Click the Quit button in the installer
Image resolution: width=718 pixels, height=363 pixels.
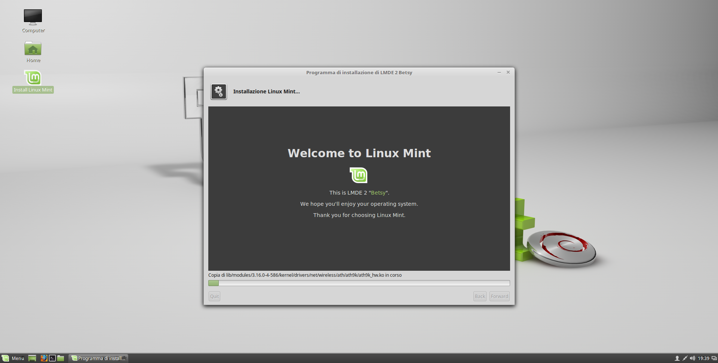click(x=214, y=296)
